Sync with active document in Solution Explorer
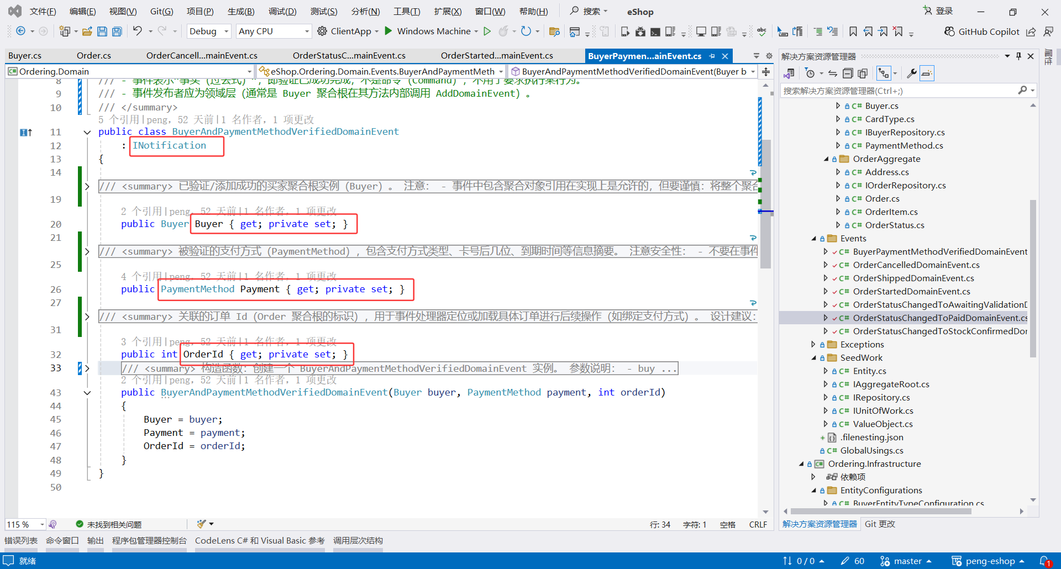The width and height of the screenshot is (1061, 569). [832, 73]
